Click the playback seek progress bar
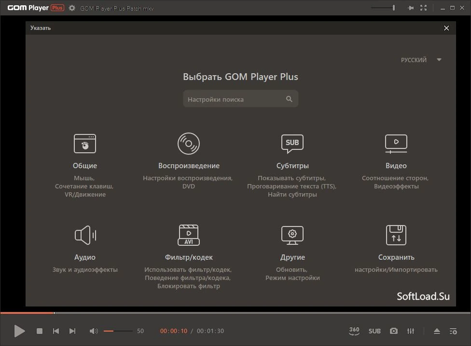This screenshot has height=346, width=471. click(x=235, y=313)
